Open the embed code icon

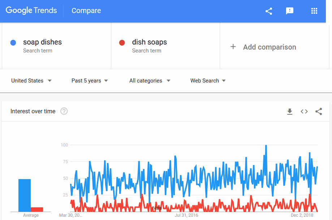click(304, 111)
